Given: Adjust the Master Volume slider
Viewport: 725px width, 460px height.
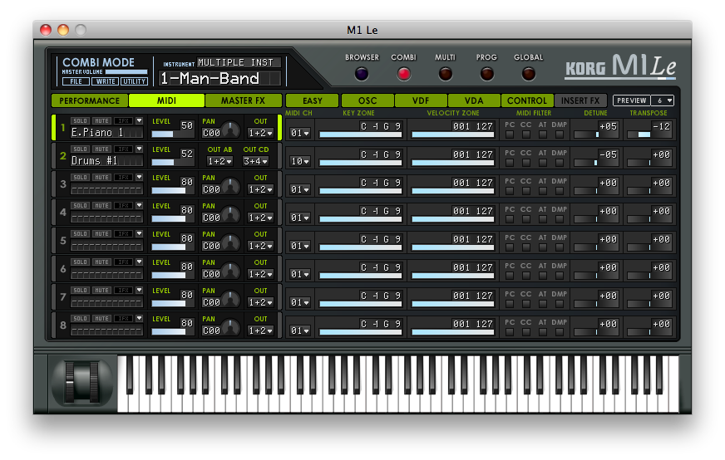Looking at the screenshot, I should [x=126, y=72].
